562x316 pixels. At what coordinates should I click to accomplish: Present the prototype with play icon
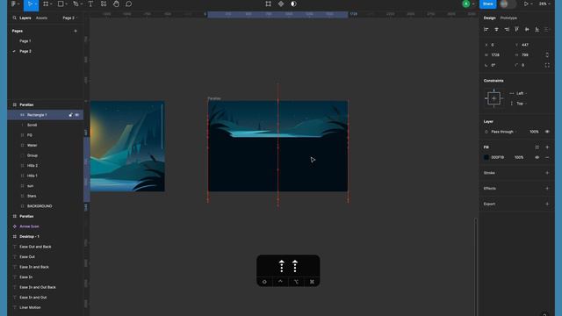[x=526, y=4]
